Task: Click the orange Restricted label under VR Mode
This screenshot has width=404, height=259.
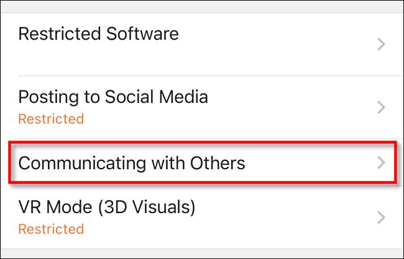Action: pos(50,229)
